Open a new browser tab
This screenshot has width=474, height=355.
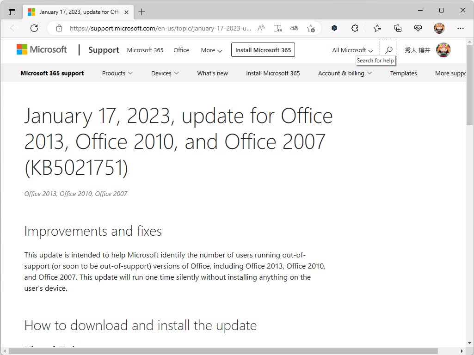(x=142, y=12)
